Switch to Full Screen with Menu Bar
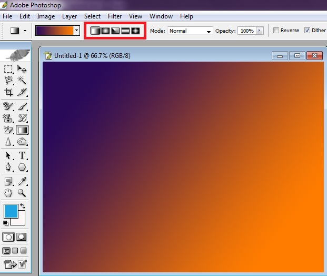This screenshot has height=276, width=327. click(15, 250)
